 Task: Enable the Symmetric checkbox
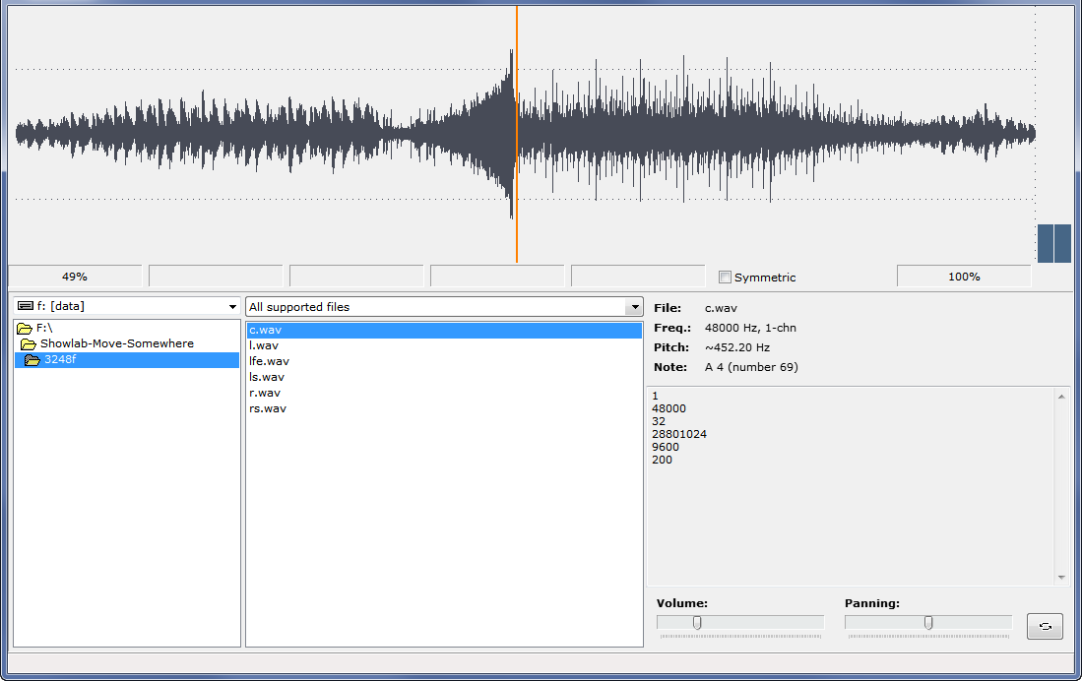(726, 278)
